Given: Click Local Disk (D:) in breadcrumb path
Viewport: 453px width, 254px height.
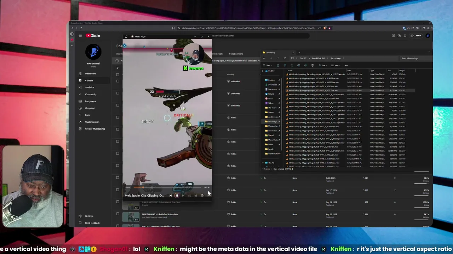Looking at the screenshot, I should click(319, 58).
